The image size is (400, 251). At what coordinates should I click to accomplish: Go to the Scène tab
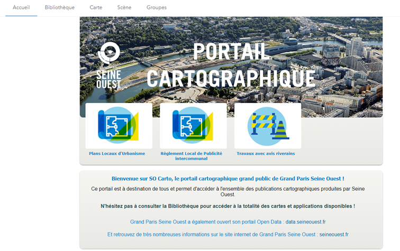pos(124,7)
